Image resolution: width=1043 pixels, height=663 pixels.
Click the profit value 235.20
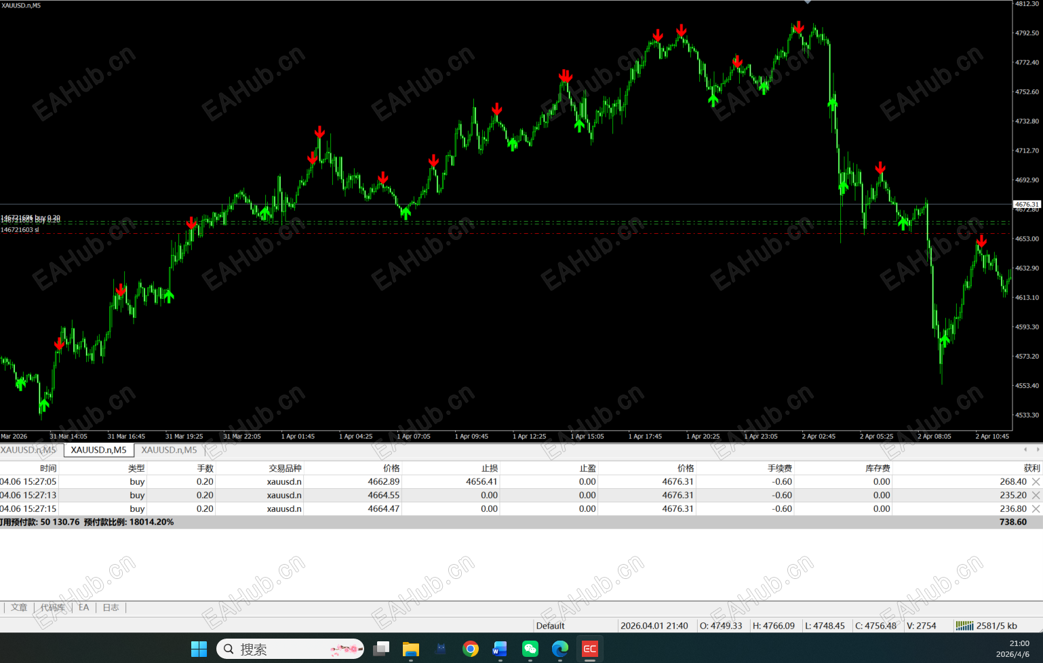[1013, 496]
